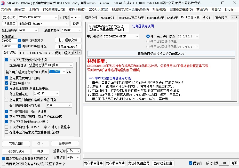Toggle 空闲状态时停止看门狗计数 checkbox
The image size is (239, 168).
6,111
